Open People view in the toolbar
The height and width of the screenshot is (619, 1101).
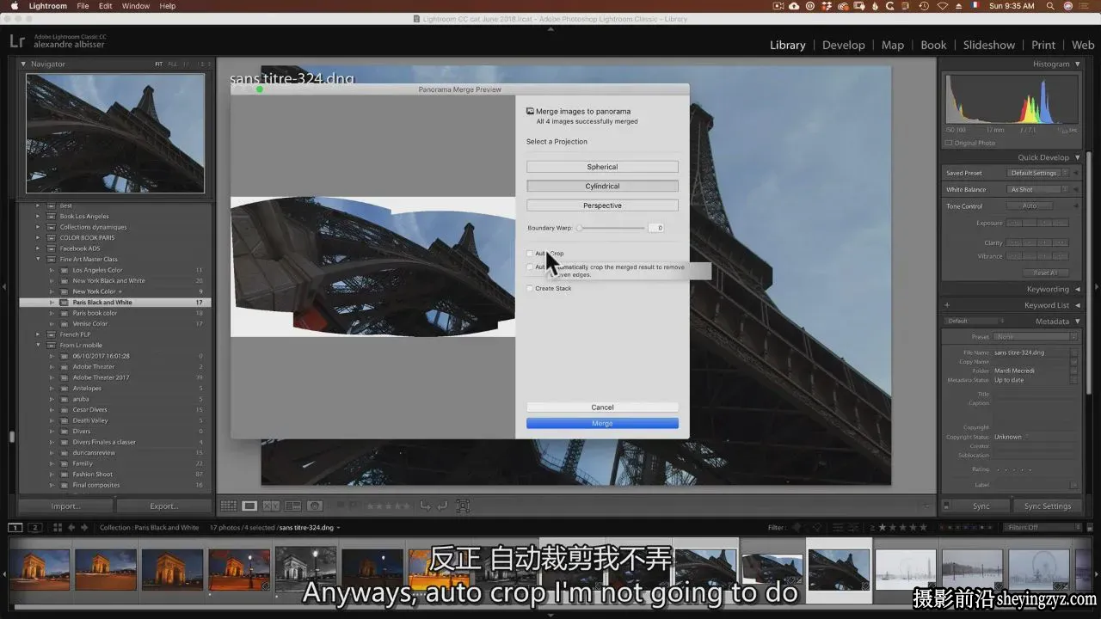[x=315, y=506]
